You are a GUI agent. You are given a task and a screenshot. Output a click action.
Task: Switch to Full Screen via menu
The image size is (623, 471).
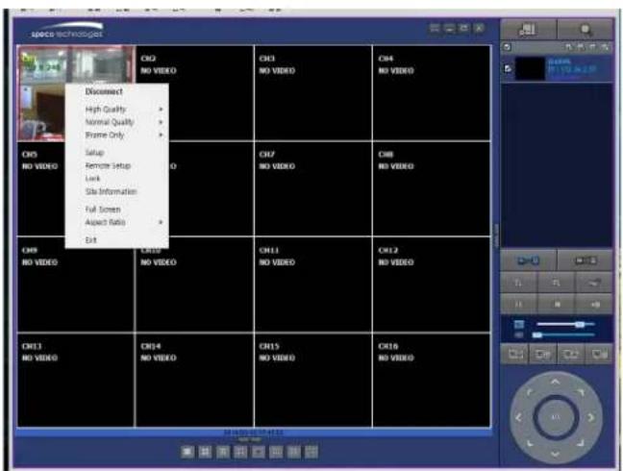(103, 210)
